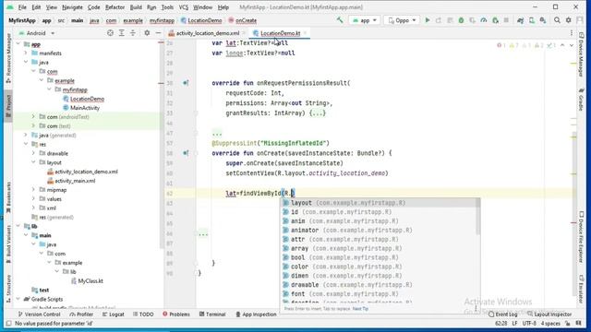Click Expand All icon in Project panel
Screen dimensions: 591x332
tap(121, 33)
